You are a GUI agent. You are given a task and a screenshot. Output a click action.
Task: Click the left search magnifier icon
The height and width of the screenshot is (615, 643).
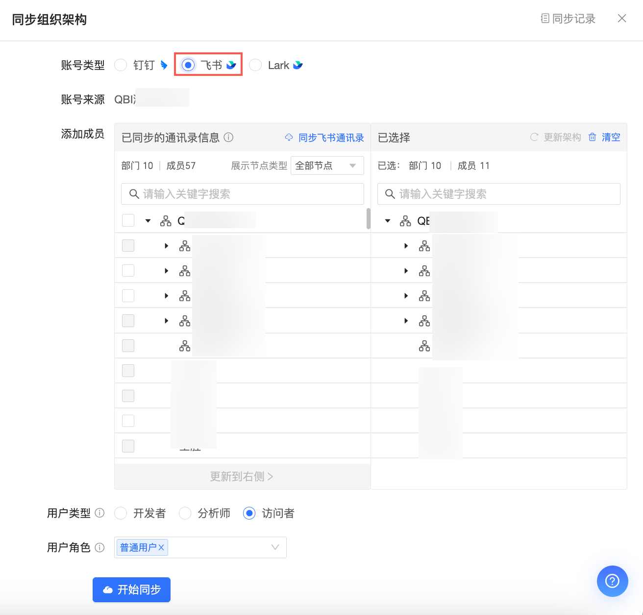point(134,194)
